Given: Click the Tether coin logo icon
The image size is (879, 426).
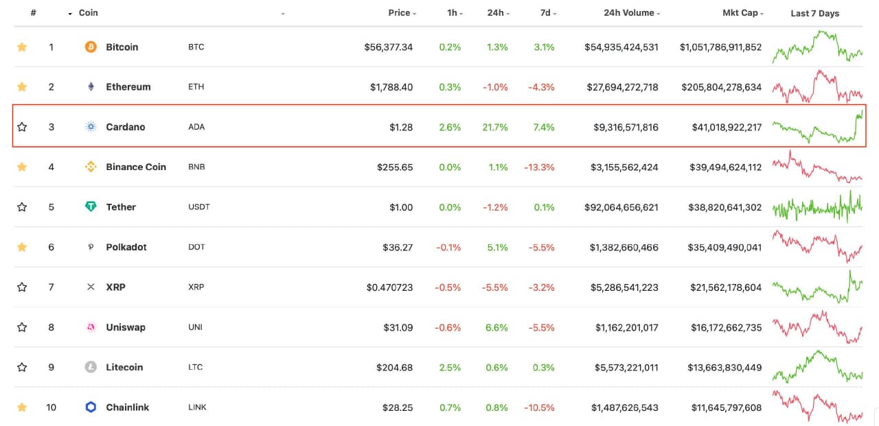Looking at the screenshot, I should click(91, 206).
